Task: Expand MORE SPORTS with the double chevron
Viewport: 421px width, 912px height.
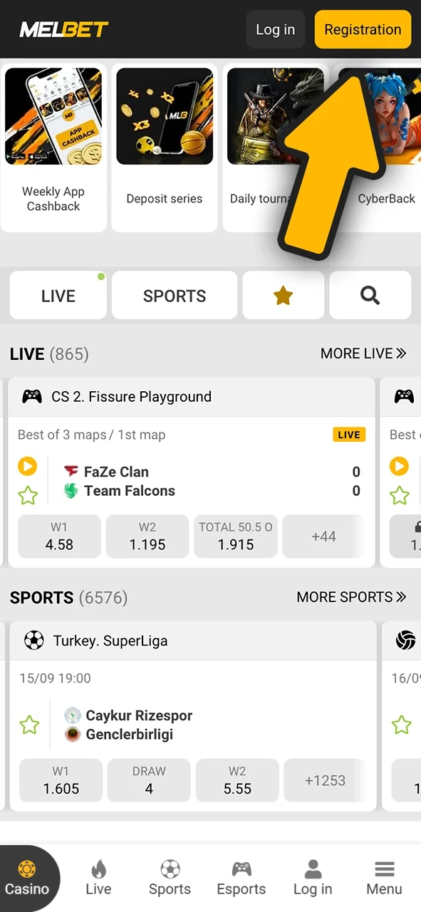Action: (351, 597)
